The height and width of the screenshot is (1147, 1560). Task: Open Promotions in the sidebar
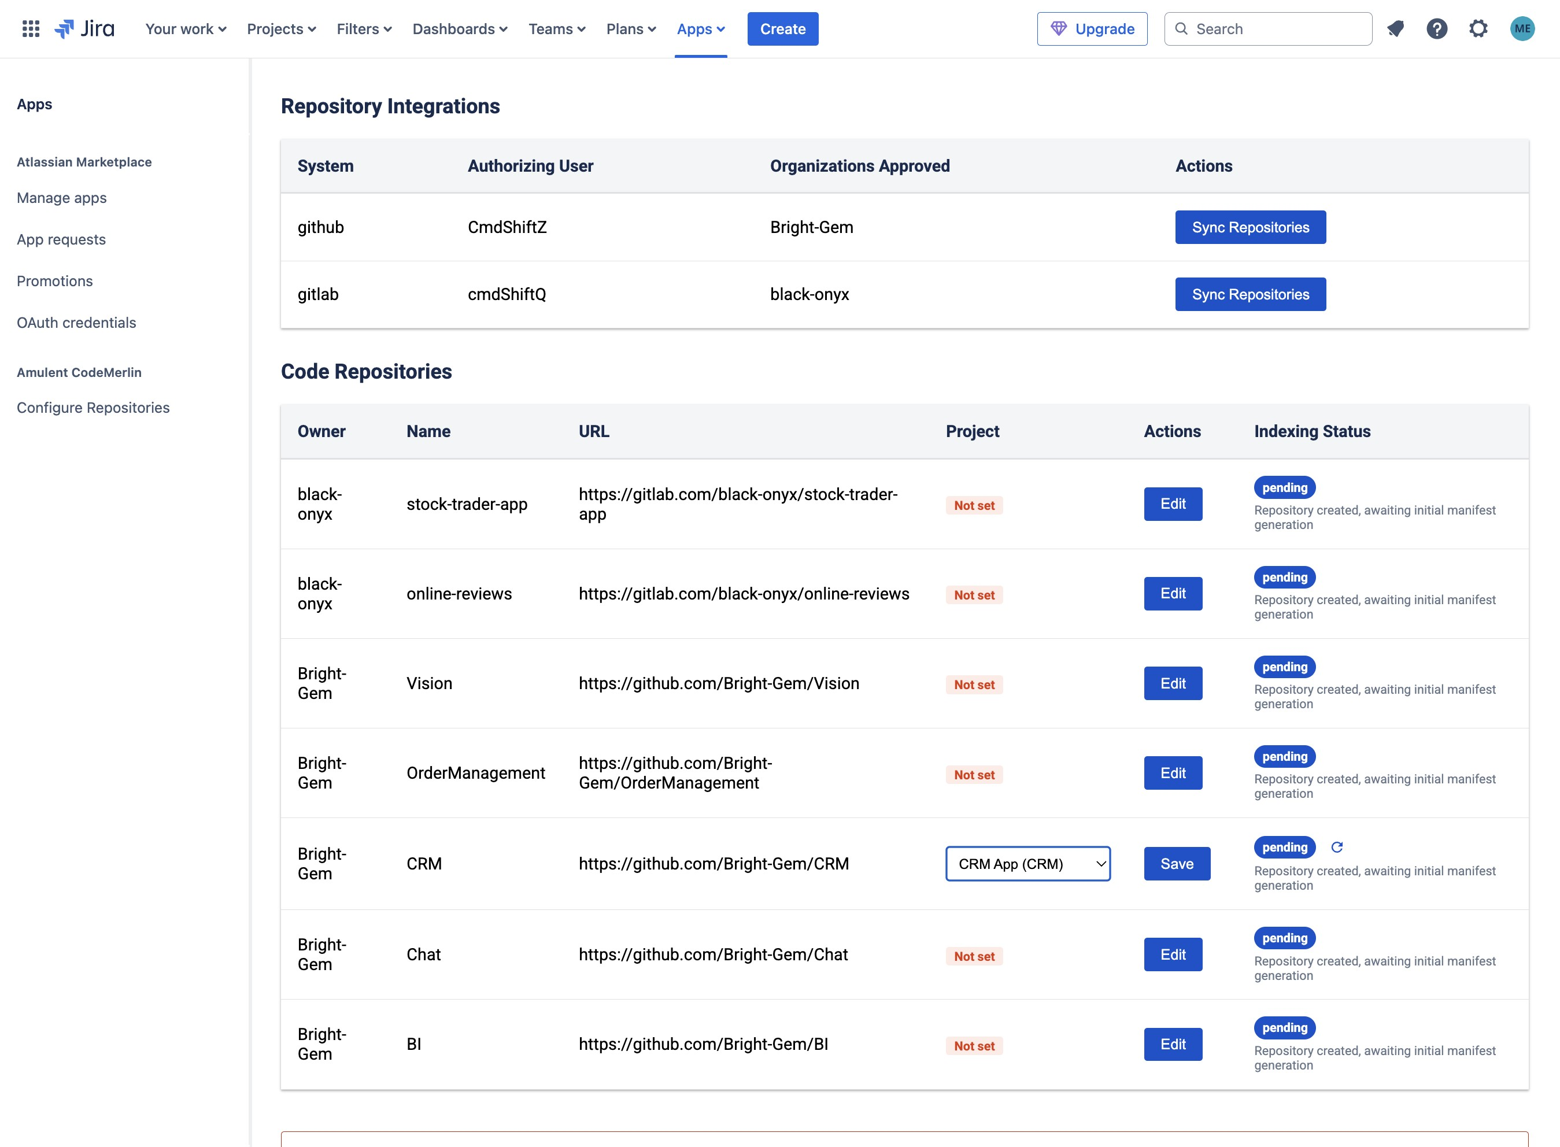[55, 281]
